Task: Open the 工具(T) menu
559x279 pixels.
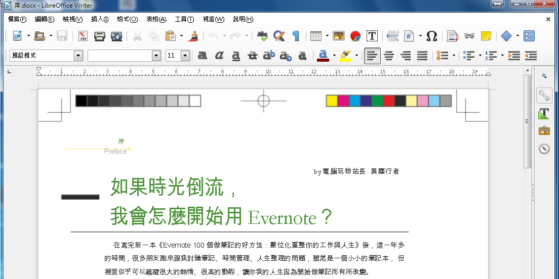Action: pos(184,19)
